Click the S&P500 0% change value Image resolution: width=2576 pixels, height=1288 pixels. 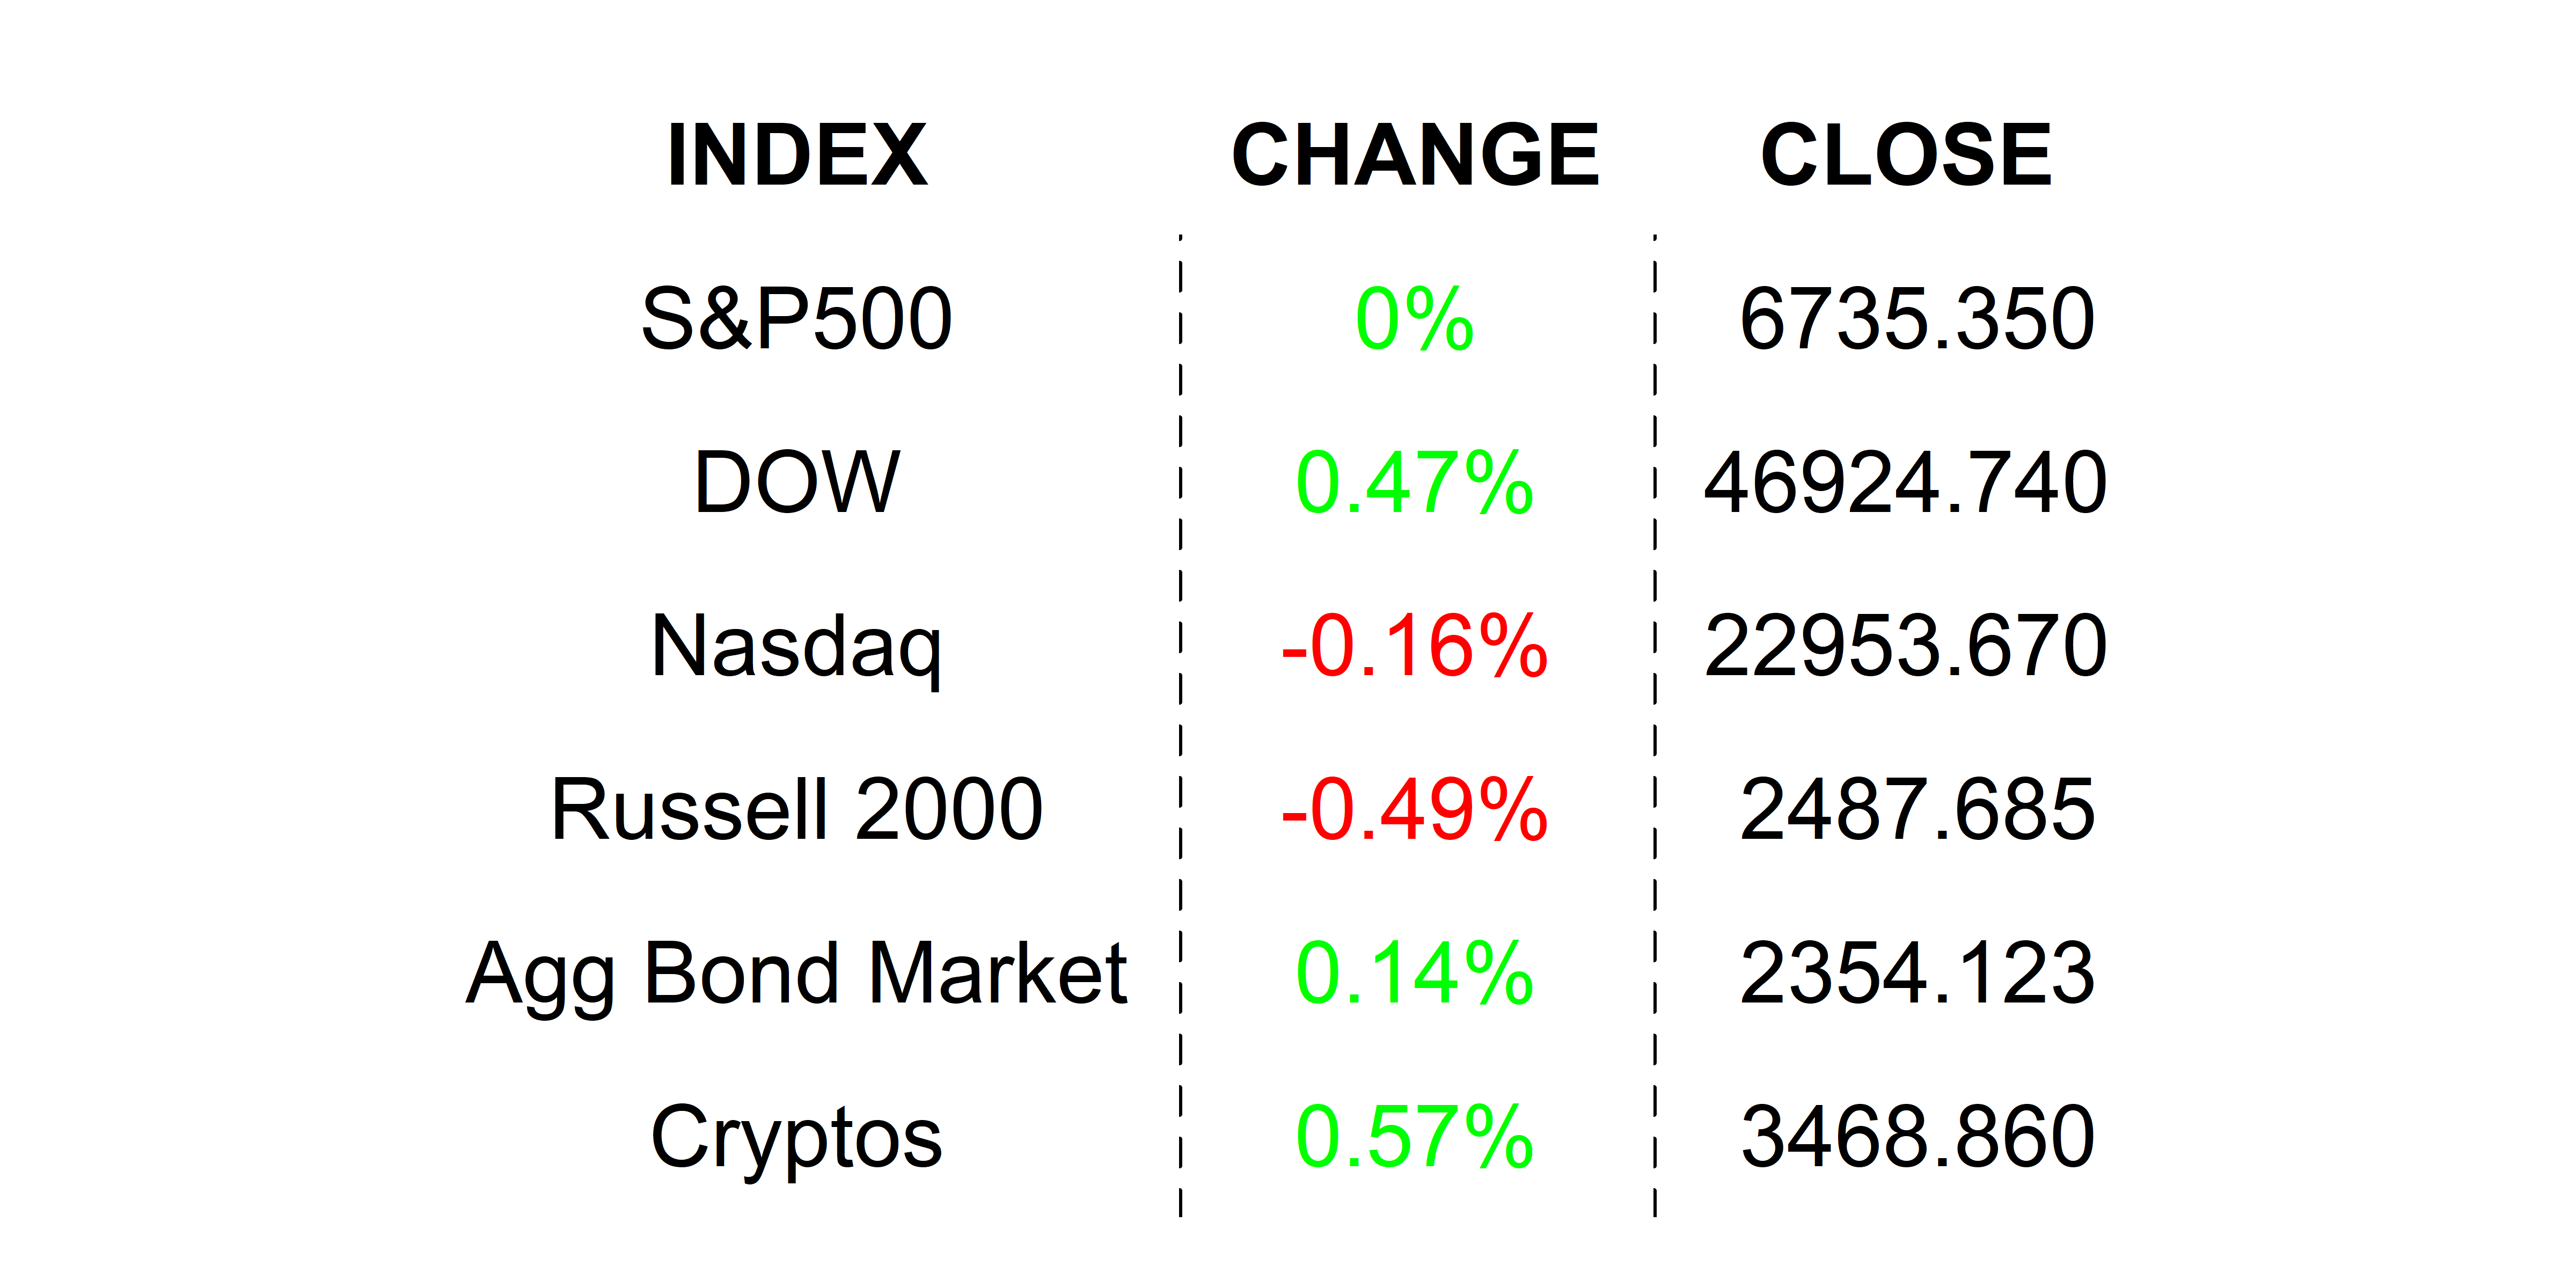[1414, 319]
